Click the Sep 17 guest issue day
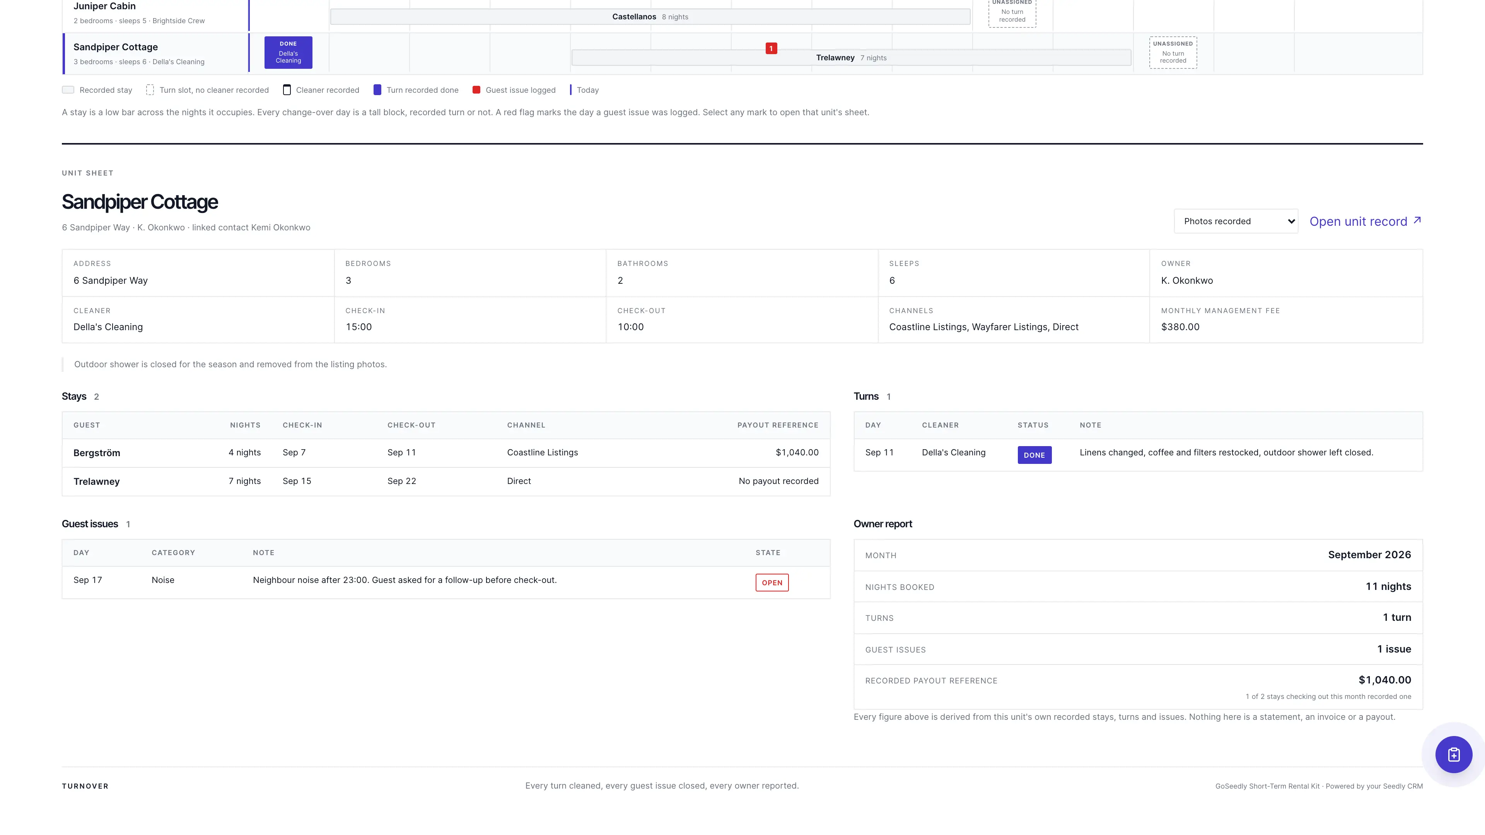1485x835 pixels. coord(88,580)
